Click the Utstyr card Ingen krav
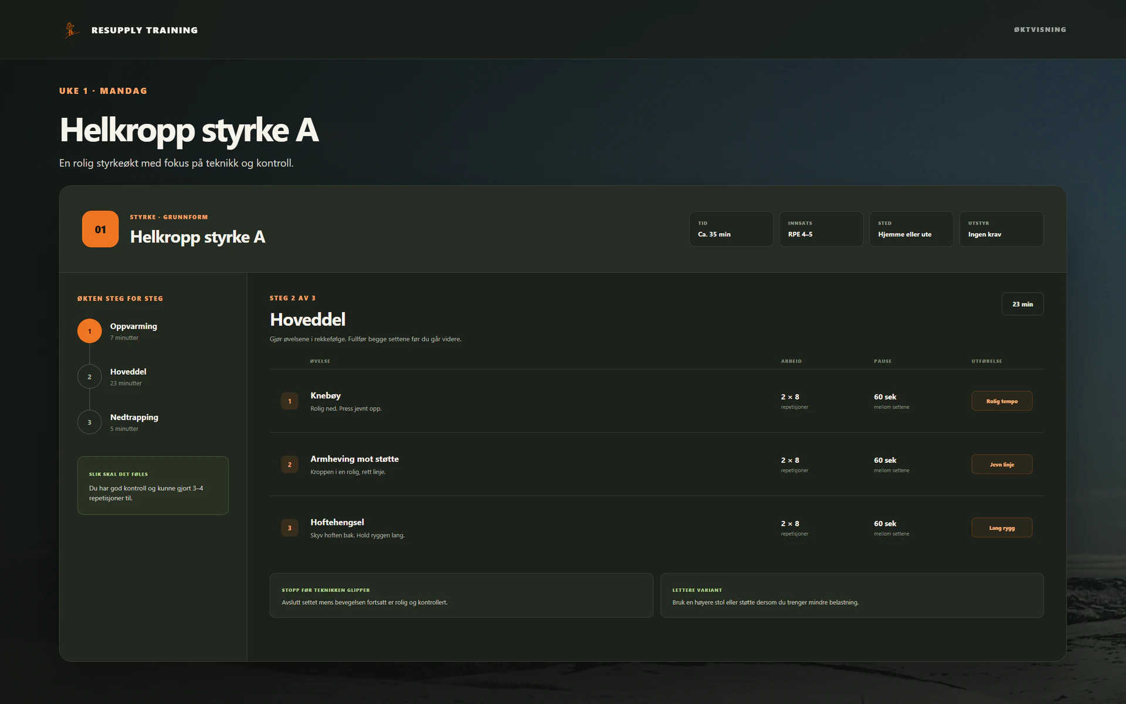Image resolution: width=1126 pixels, height=704 pixels. point(1001,229)
